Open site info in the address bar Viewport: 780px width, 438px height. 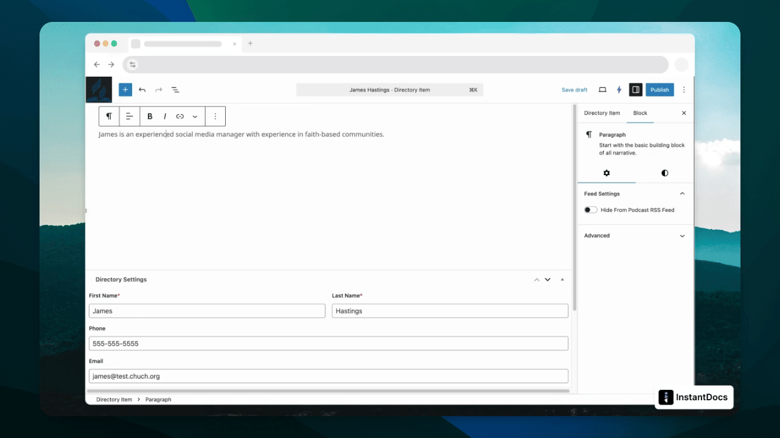point(133,64)
